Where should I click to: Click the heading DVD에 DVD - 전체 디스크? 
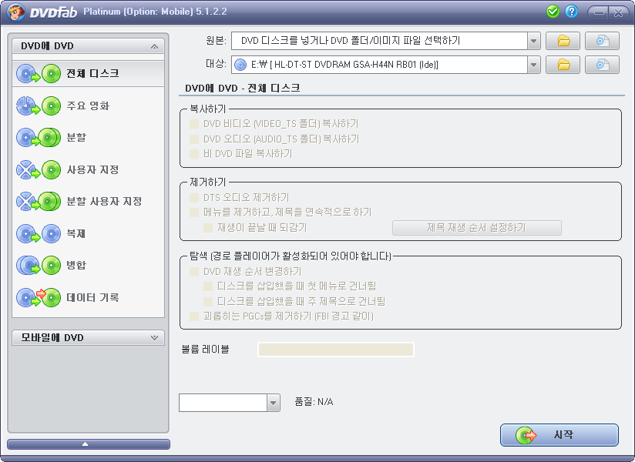[x=242, y=89]
